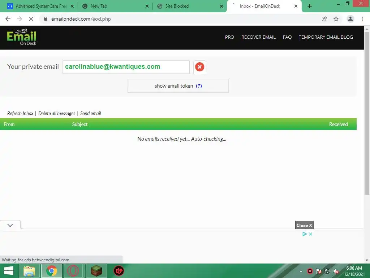
Task: Open the Chrome profile avatar
Action: click(x=350, y=19)
